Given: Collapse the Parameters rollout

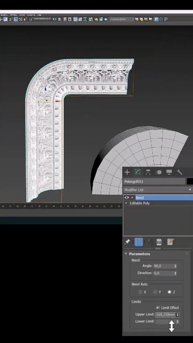Looking at the screenshot, I should [126, 254].
